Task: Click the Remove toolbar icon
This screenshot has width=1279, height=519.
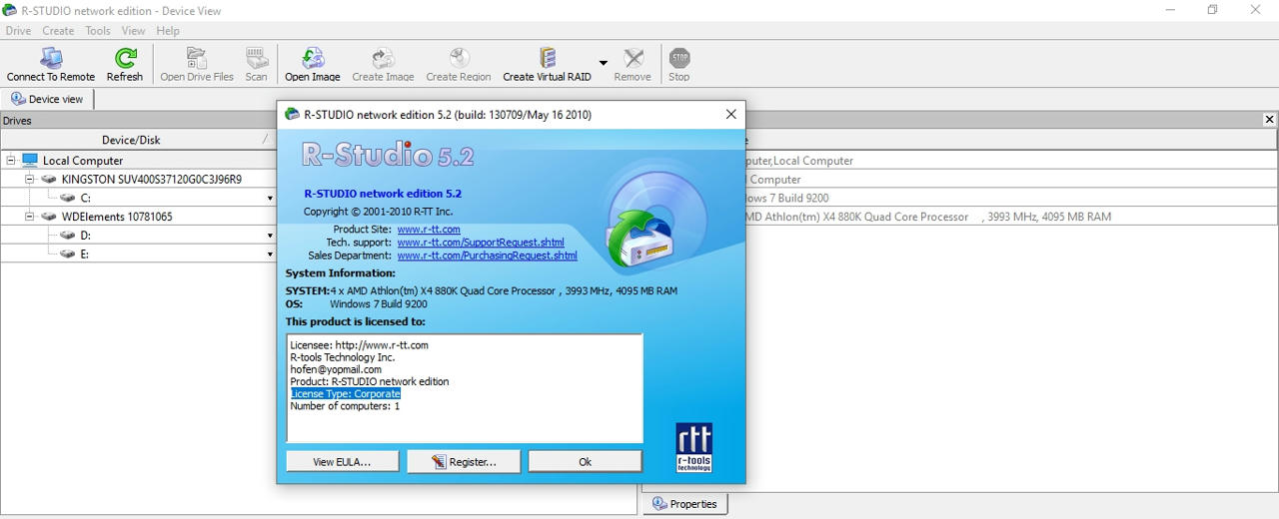Action: point(633,65)
